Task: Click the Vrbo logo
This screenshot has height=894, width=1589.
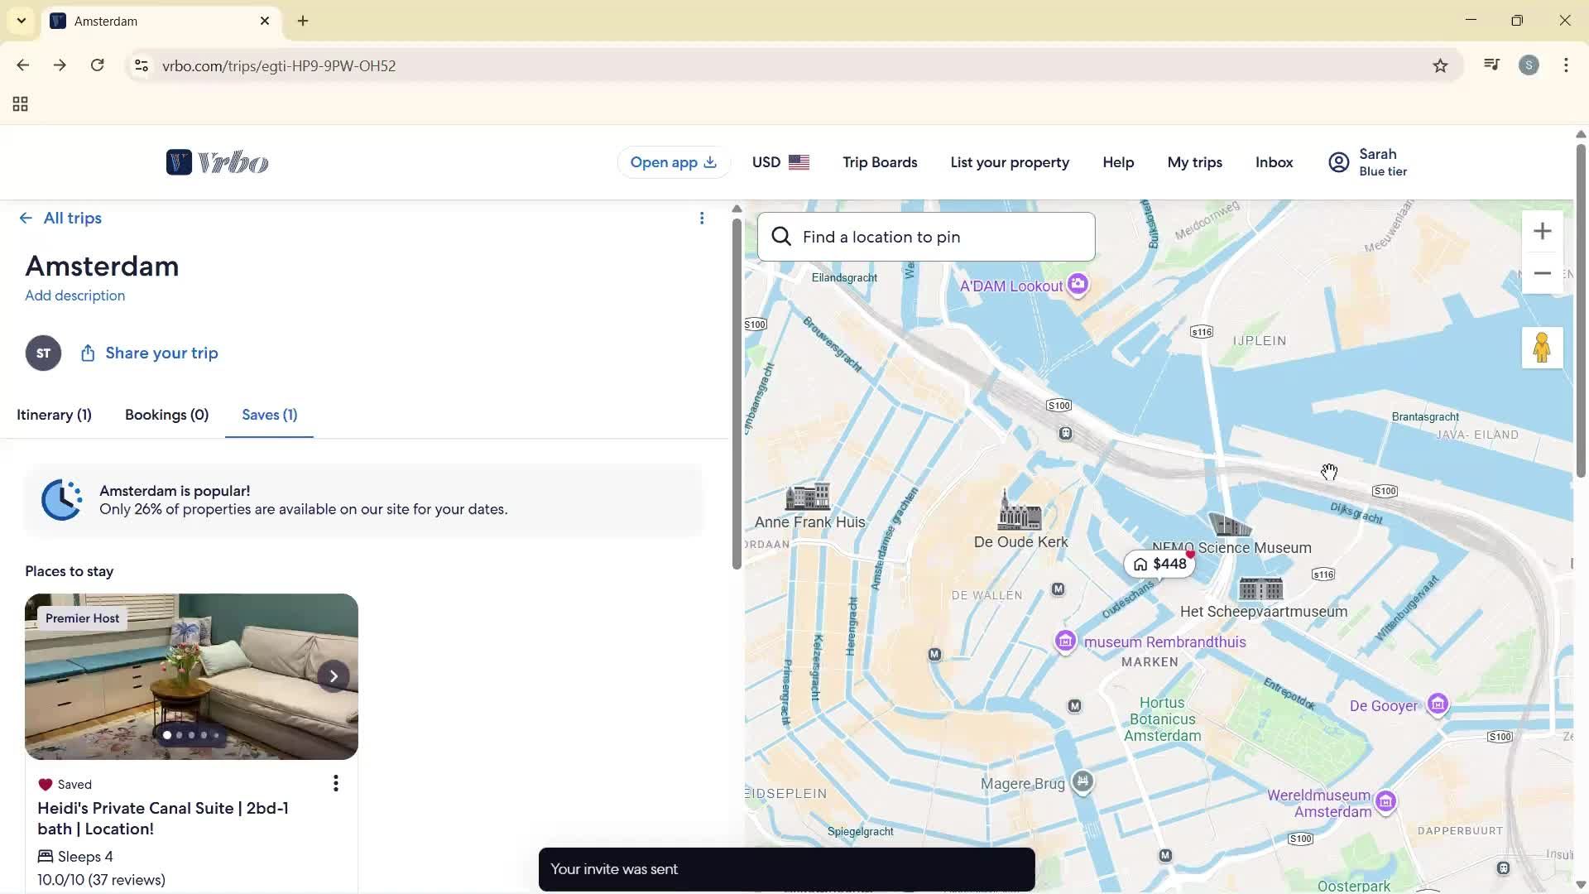Action: click(x=216, y=161)
